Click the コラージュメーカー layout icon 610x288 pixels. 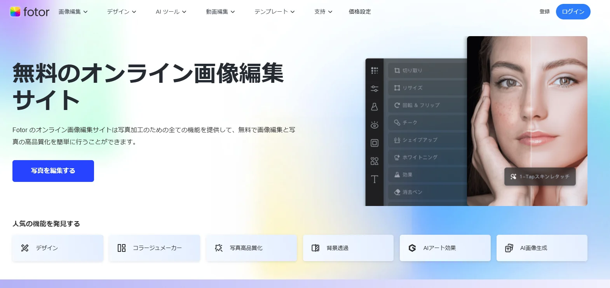click(x=122, y=248)
